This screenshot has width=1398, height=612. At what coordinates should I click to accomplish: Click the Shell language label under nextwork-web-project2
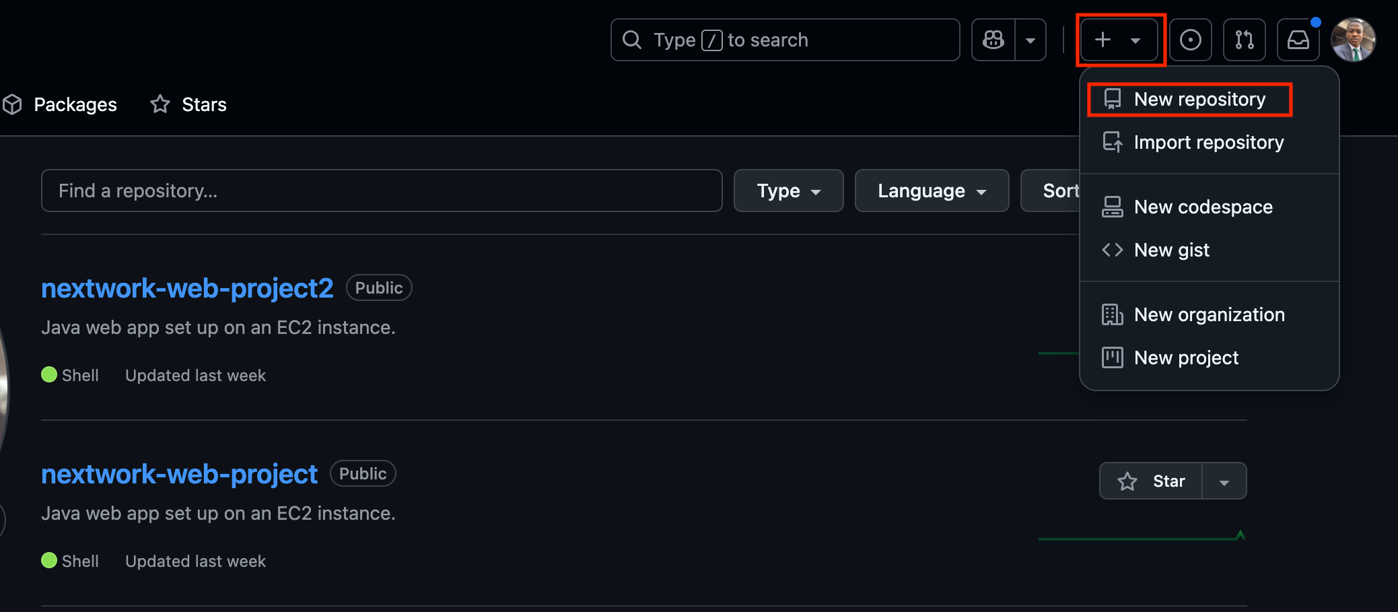click(80, 375)
